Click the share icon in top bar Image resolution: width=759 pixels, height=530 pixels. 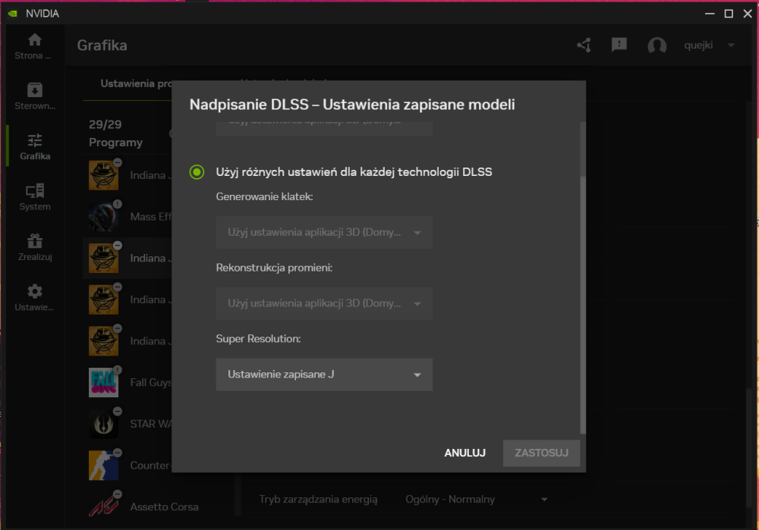[x=583, y=45]
